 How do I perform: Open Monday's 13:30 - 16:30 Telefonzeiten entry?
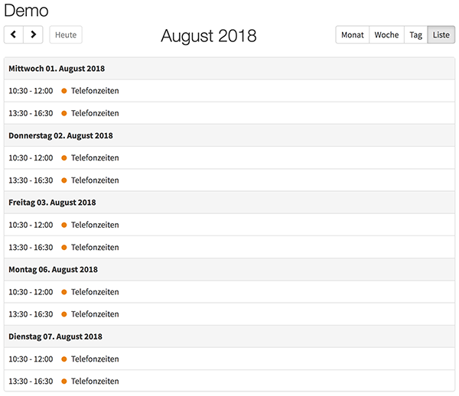tap(229, 314)
